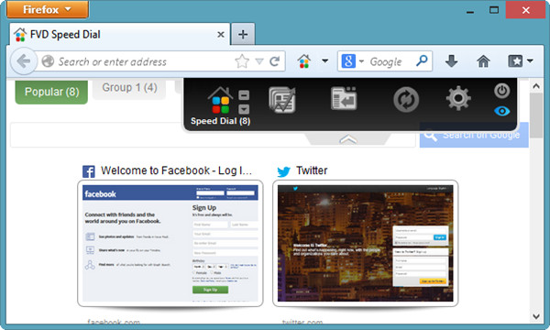Open the bookmarks menu button
Viewport: 550px width, 330px height.
click(515, 61)
